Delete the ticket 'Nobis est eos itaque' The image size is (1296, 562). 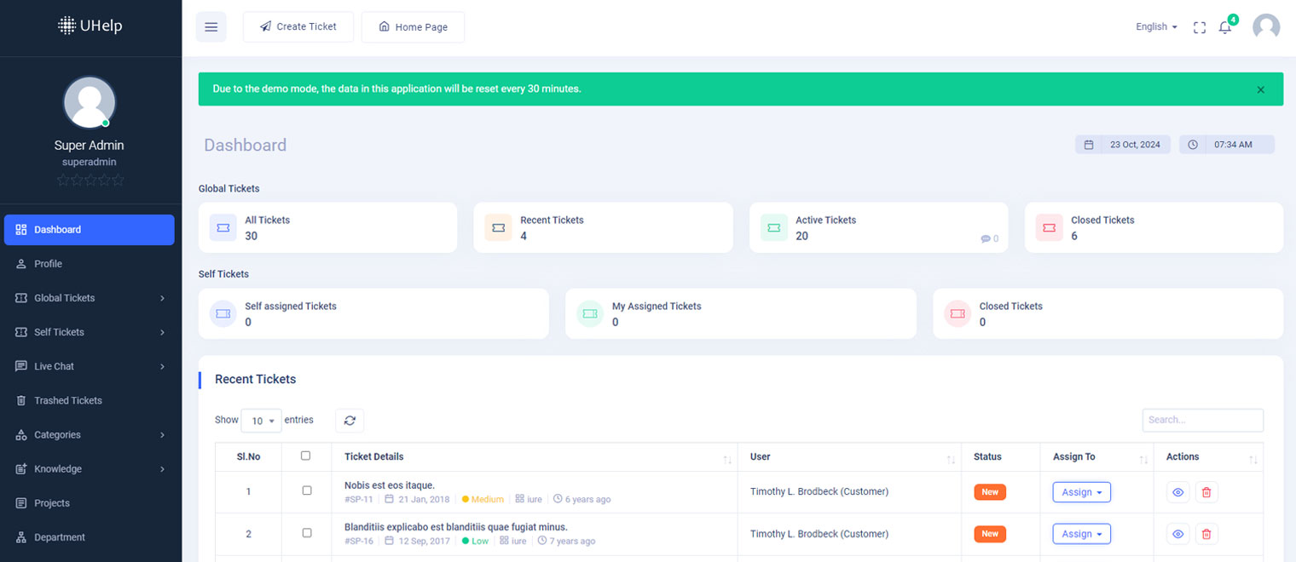[x=1206, y=492]
